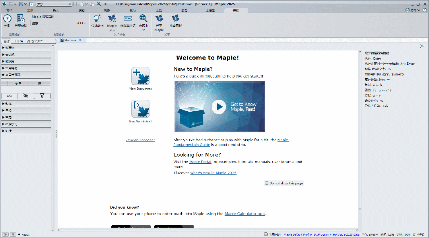
Task: Click the new document icon in quick access toolbar
Action: 11,4
